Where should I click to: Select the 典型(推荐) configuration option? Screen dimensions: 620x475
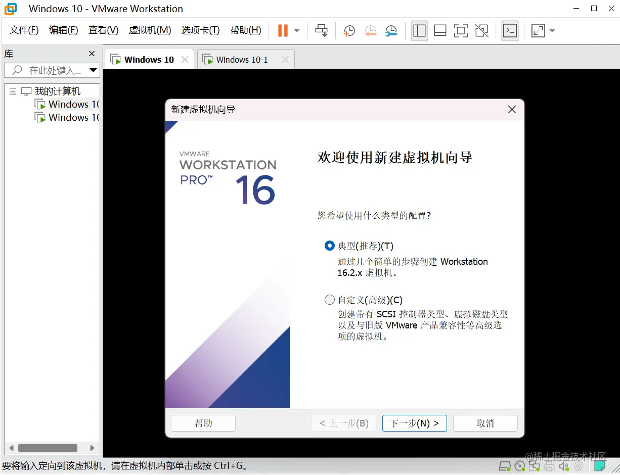(x=329, y=246)
